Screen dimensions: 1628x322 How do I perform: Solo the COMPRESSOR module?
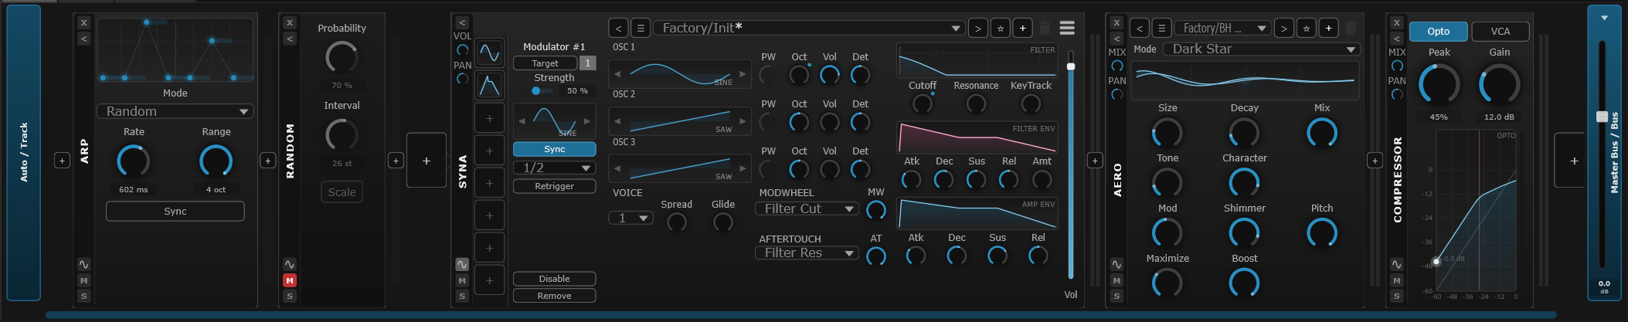tap(1396, 296)
